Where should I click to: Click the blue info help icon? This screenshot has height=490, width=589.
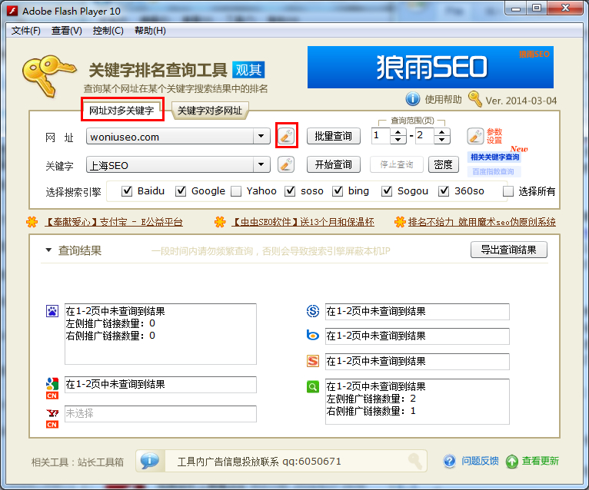pos(412,99)
